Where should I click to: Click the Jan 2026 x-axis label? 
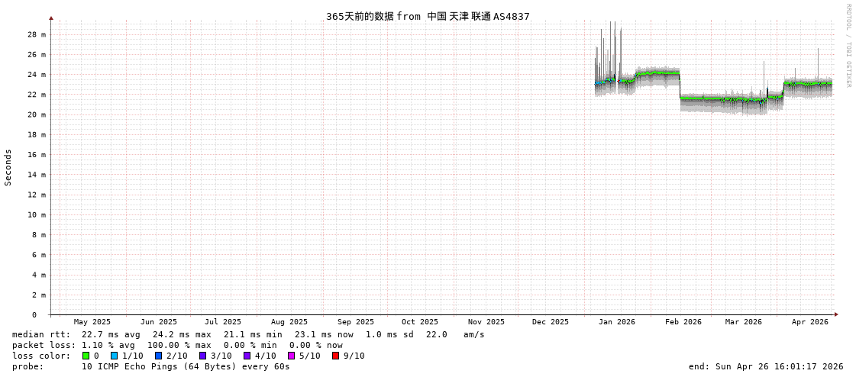tap(616, 322)
